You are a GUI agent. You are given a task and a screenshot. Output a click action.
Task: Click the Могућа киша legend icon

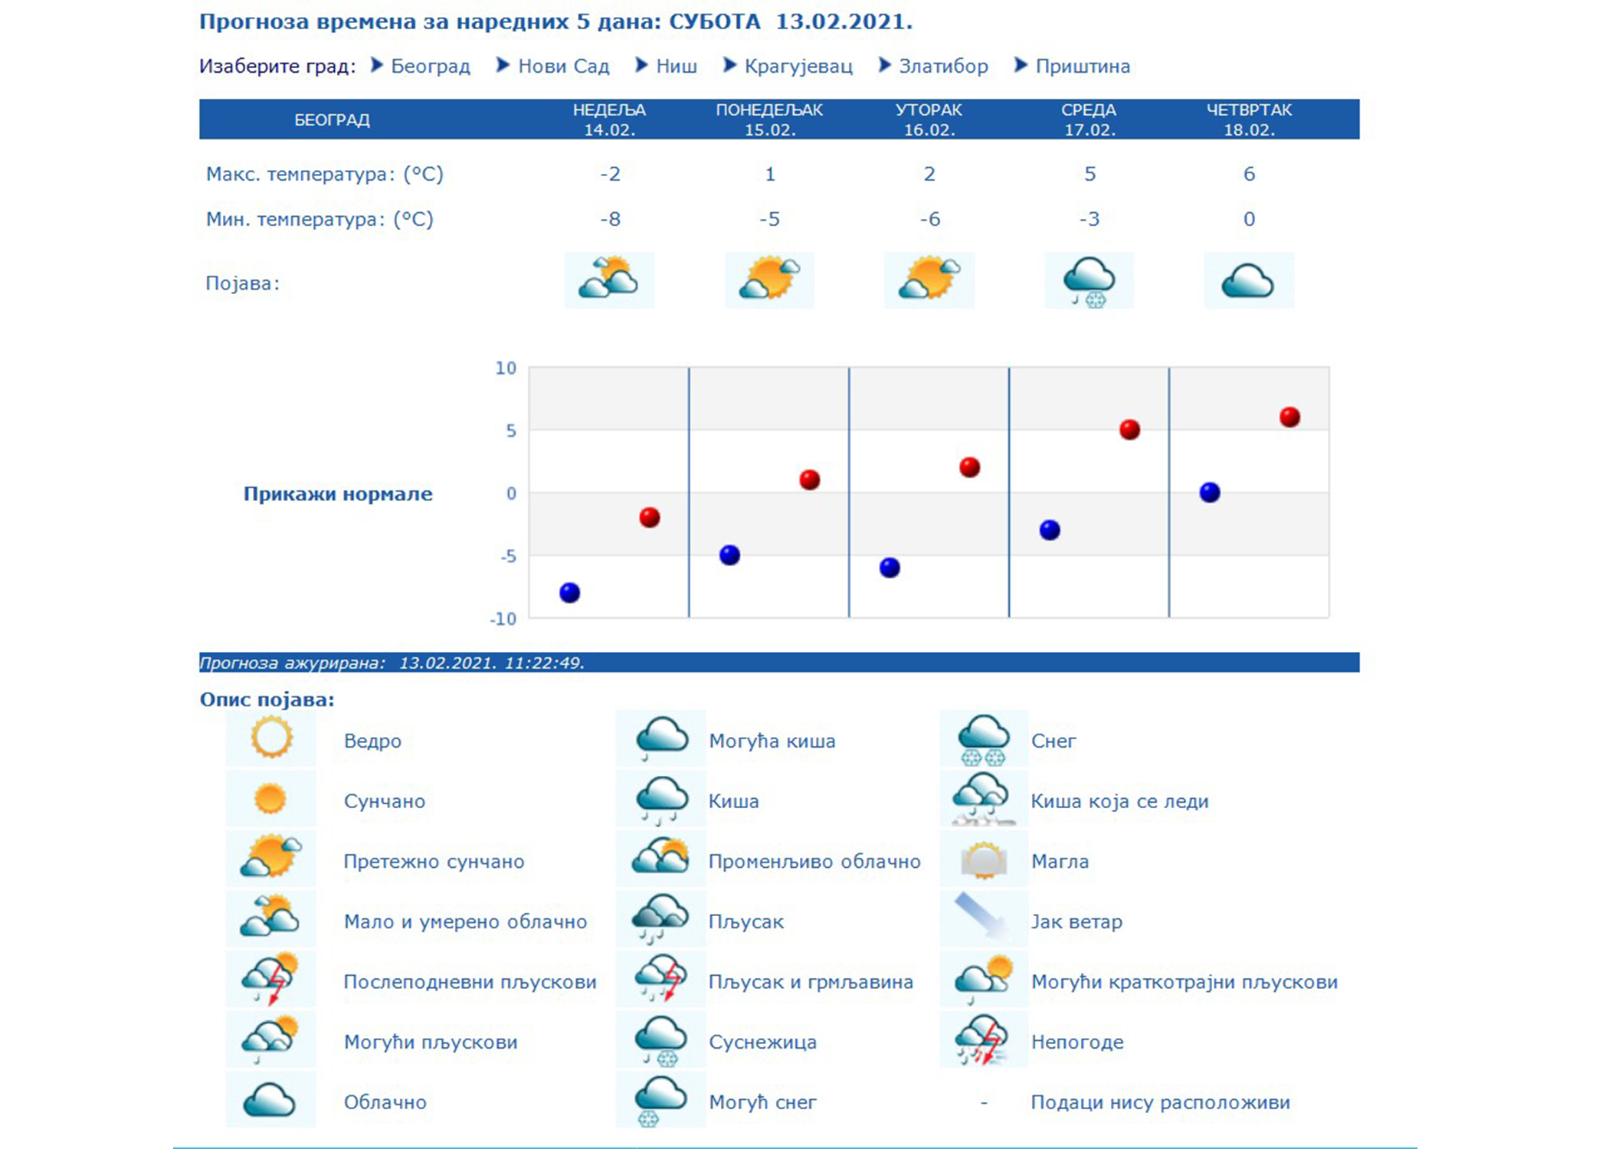click(660, 738)
